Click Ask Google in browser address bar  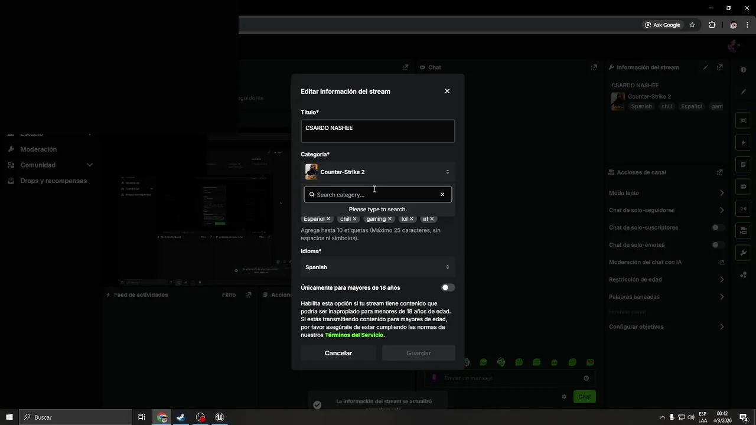(x=663, y=25)
